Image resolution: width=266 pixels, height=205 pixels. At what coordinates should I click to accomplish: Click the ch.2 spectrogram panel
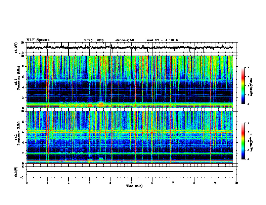pos(129,137)
